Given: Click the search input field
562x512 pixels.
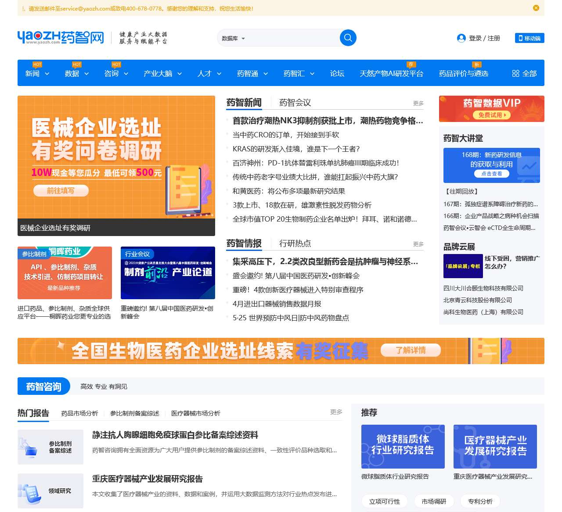Looking at the screenshot, I should (x=293, y=38).
